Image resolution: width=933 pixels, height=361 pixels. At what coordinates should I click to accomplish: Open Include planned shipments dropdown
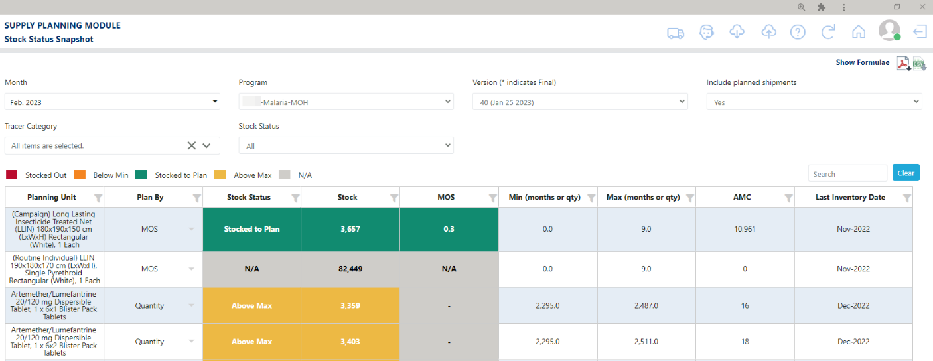click(x=814, y=102)
